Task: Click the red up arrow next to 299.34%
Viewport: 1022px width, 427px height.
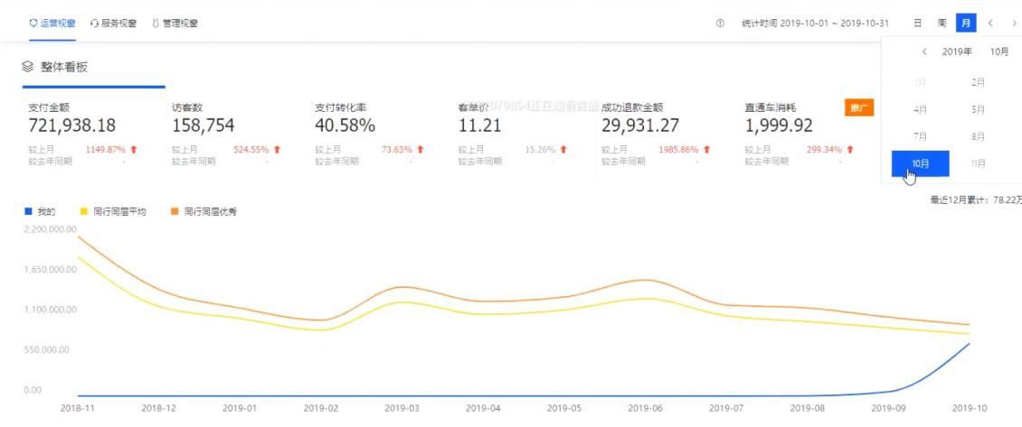Action: (850, 150)
